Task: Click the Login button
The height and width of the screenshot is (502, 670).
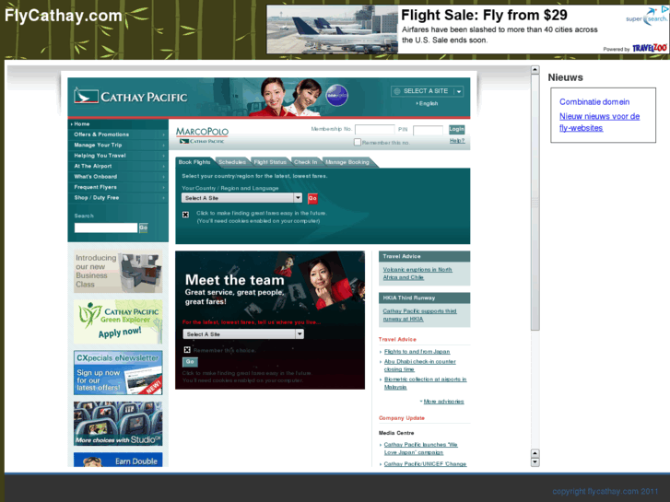Action: coord(457,129)
